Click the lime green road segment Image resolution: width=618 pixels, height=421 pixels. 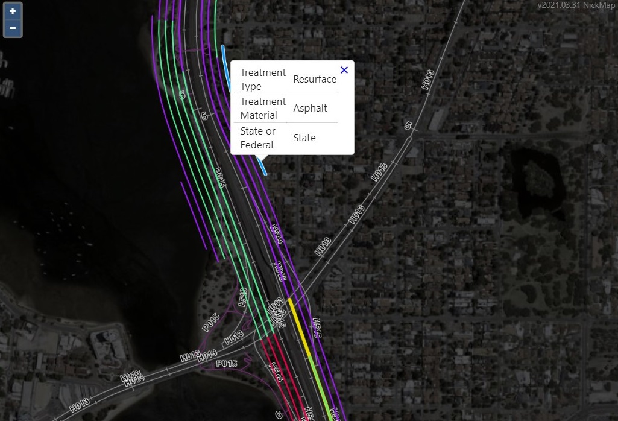point(321,388)
